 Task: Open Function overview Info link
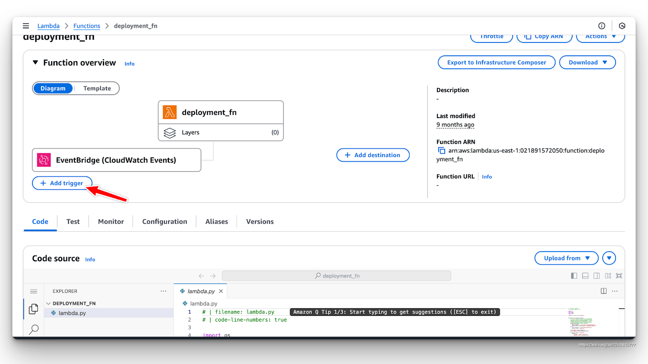click(x=130, y=64)
